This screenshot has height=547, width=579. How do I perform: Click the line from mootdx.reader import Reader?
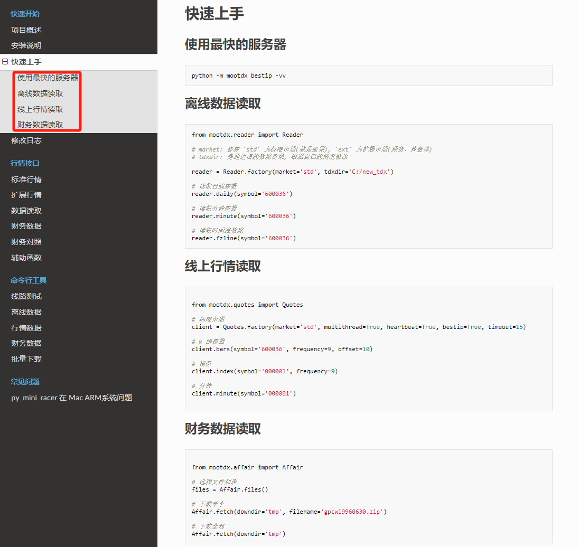point(247,135)
